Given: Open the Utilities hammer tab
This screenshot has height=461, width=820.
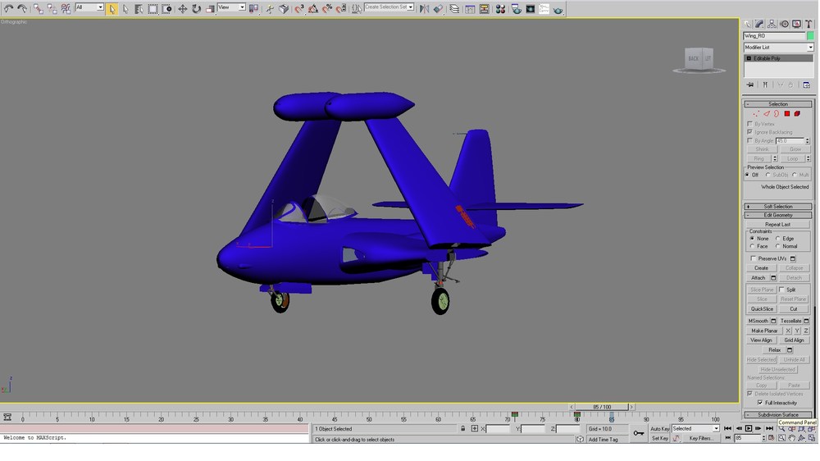Looking at the screenshot, I should point(809,24).
